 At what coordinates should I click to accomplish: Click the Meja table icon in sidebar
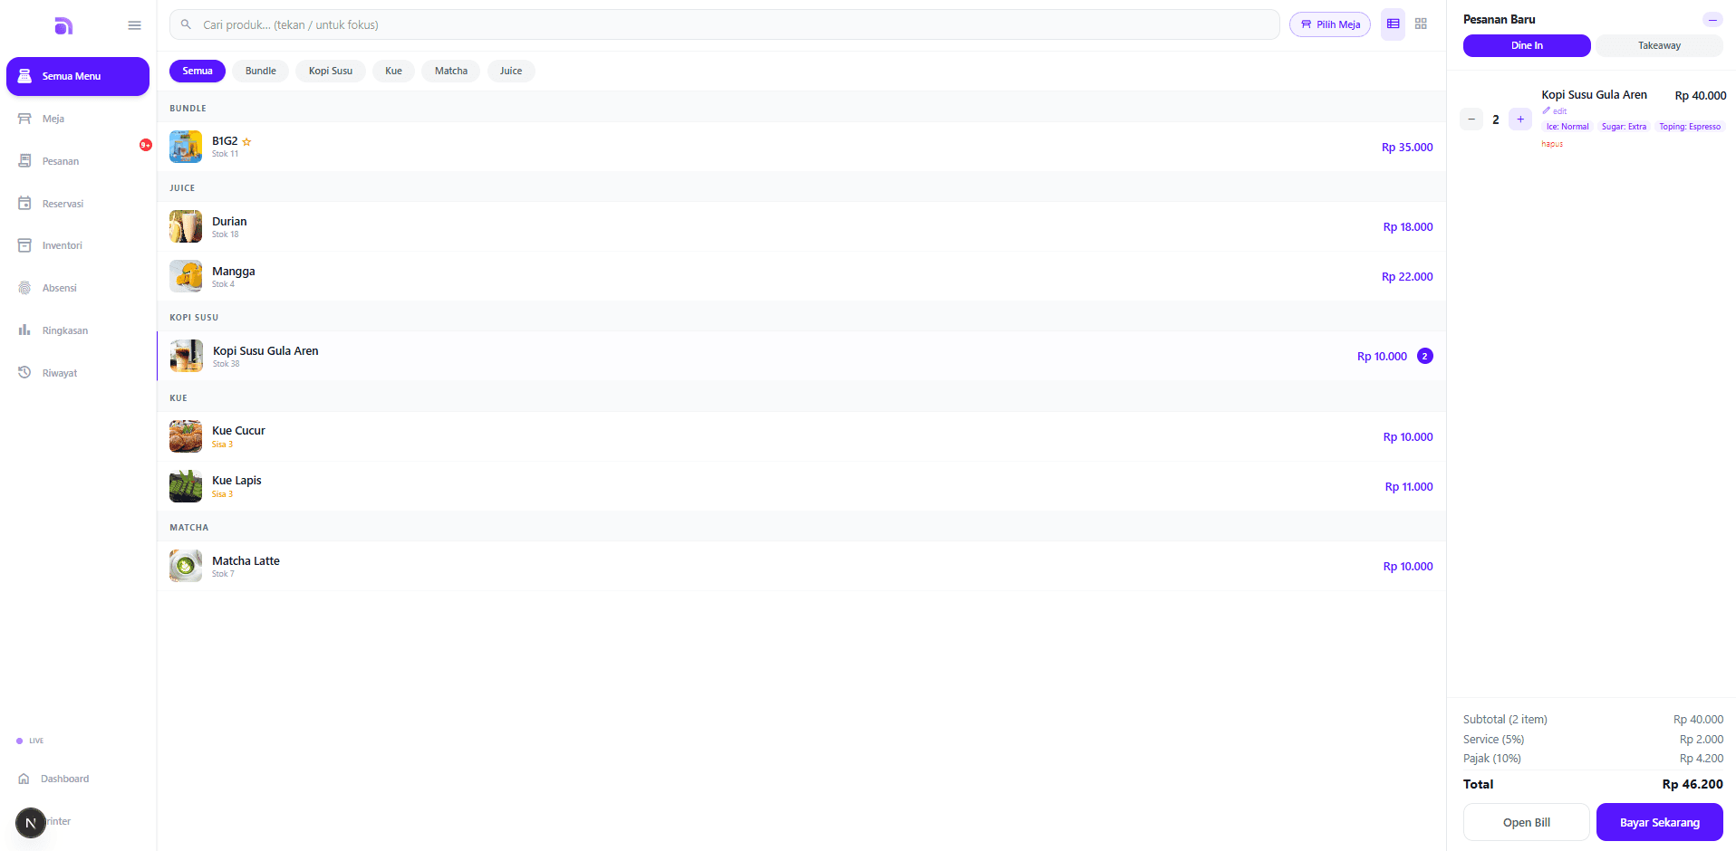(24, 119)
